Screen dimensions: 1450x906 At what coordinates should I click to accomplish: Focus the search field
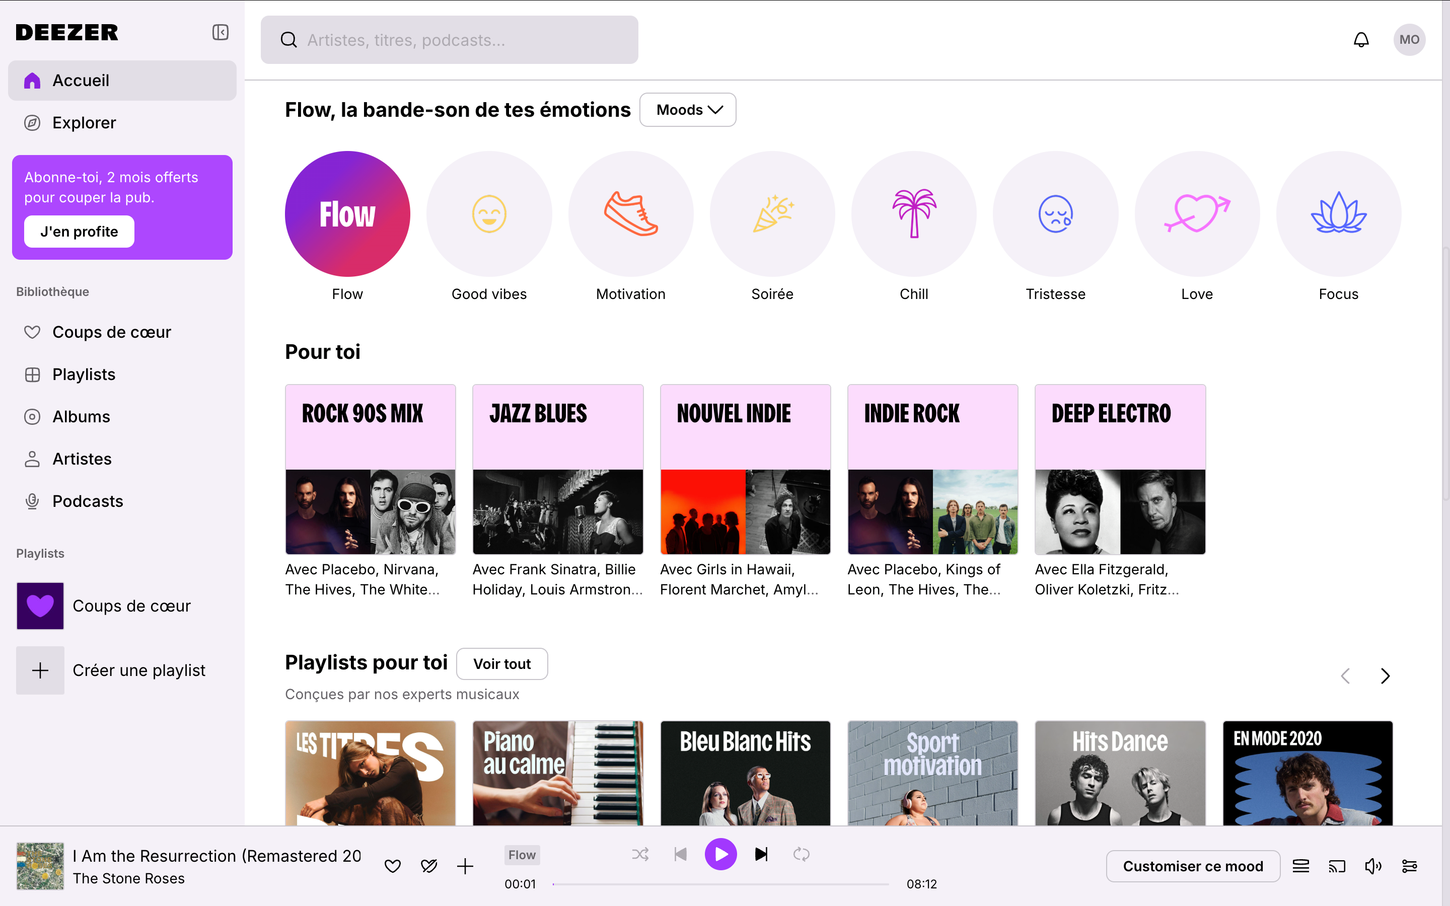[x=450, y=40]
